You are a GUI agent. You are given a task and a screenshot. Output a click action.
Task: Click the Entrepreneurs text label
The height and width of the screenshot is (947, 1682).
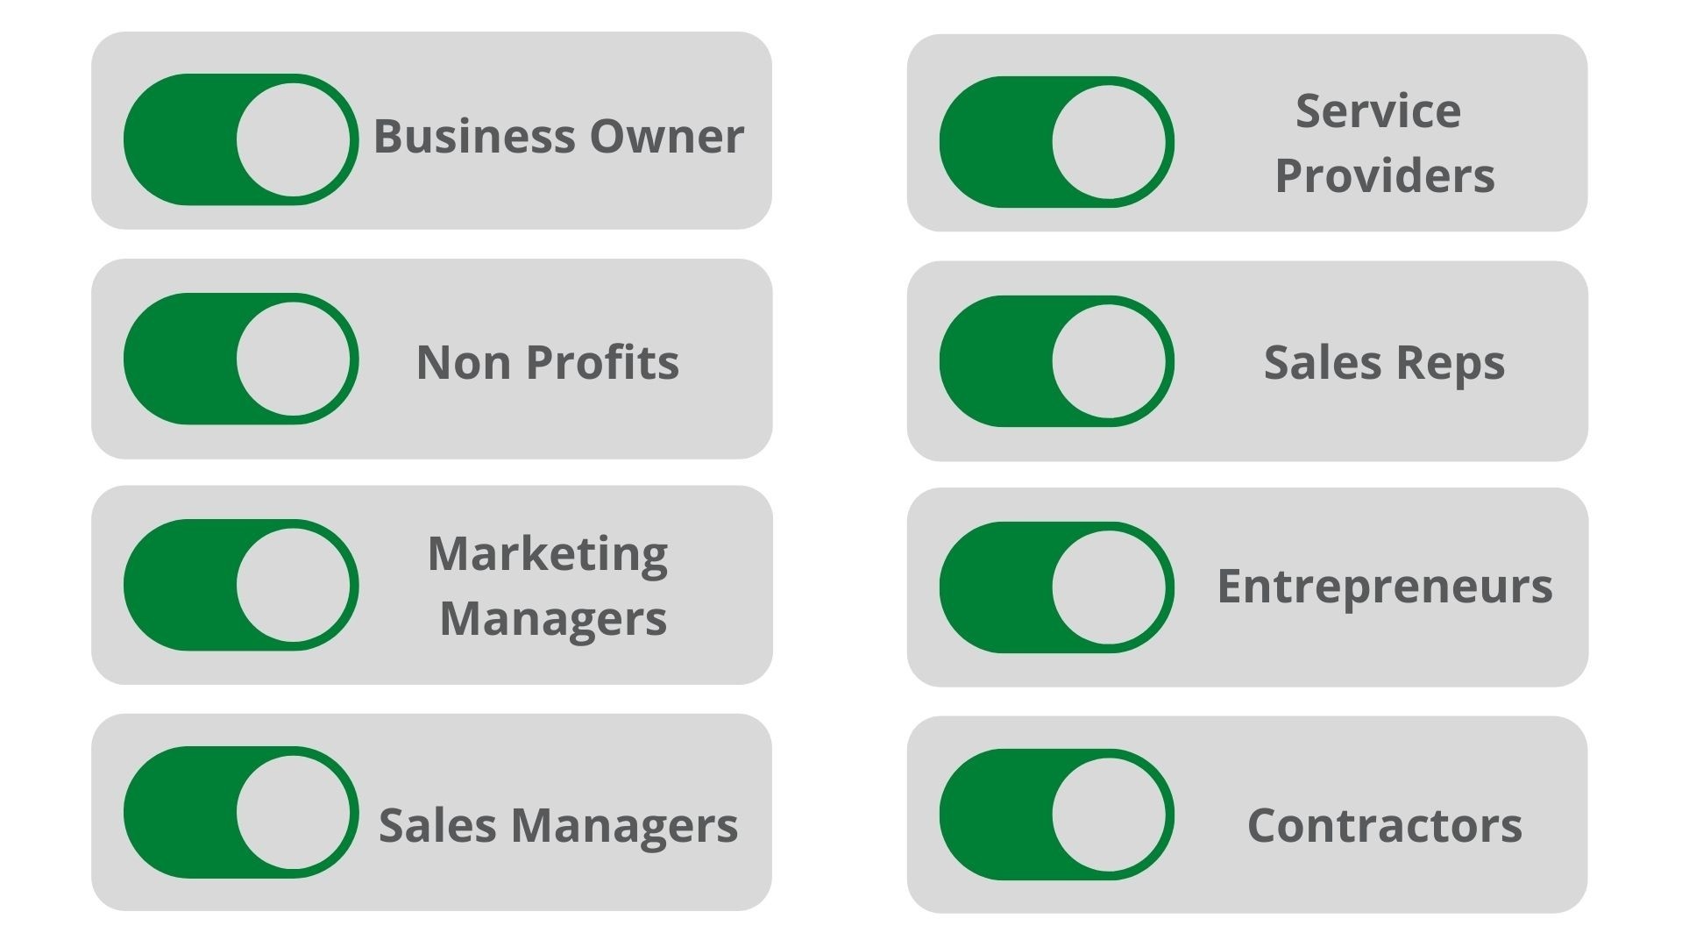point(1384,586)
